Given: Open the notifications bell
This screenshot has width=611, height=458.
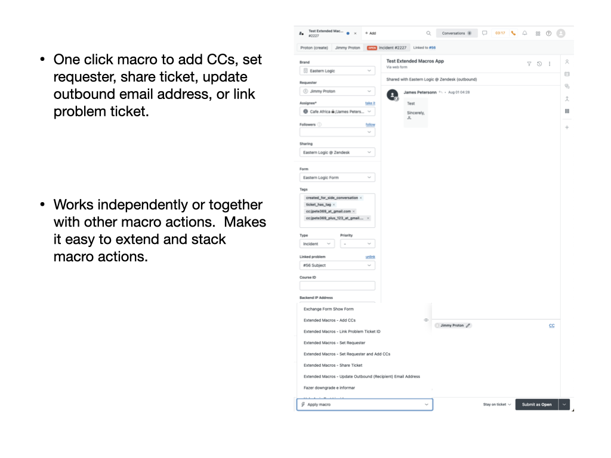Looking at the screenshot, I should coord(524,33).
